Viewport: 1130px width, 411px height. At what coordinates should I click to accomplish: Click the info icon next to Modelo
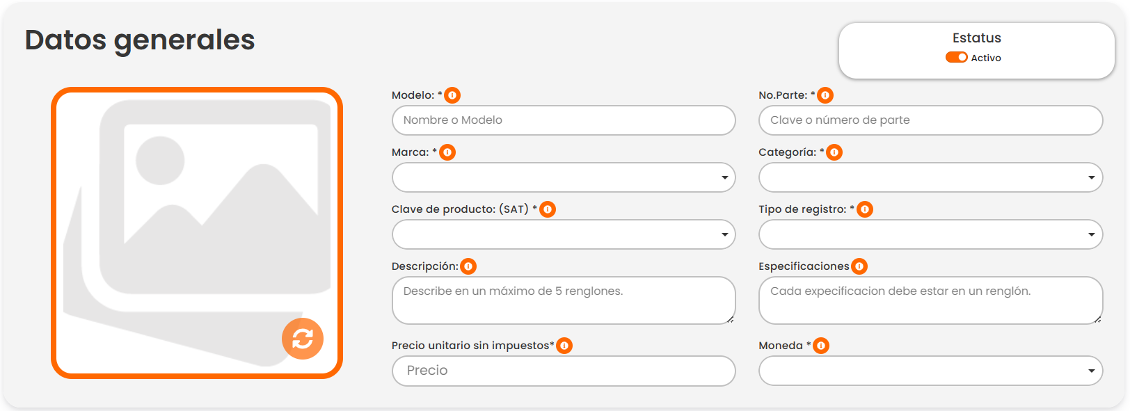tap(452, 95)
